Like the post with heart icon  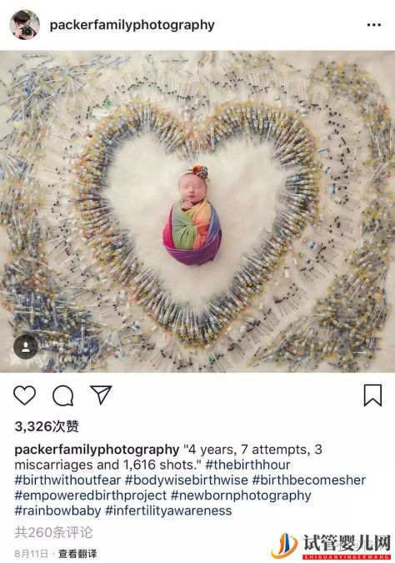pyautogui.click(x=24, y=395)
